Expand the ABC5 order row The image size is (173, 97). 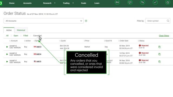click(x=7, y=62)
